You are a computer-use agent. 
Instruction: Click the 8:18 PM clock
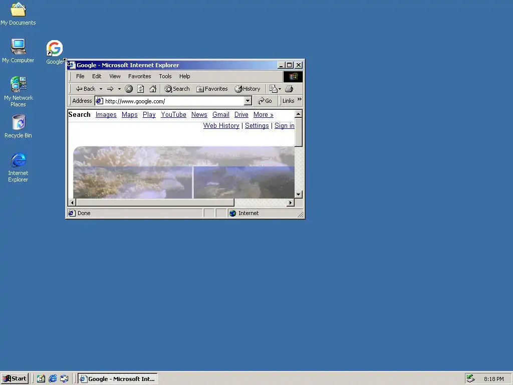(x=493, y=379)
